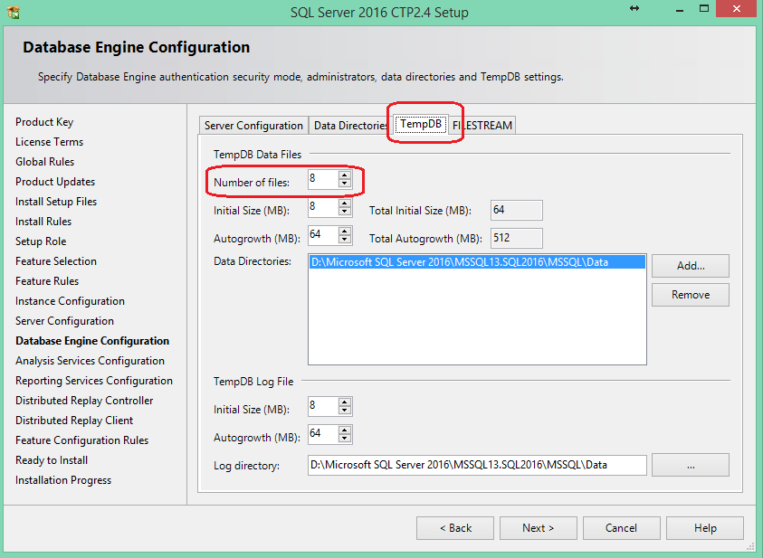Click the Total Autogrowth (MB) field
Viewport: 763px width, 558px height.
[x=516, y=238]
